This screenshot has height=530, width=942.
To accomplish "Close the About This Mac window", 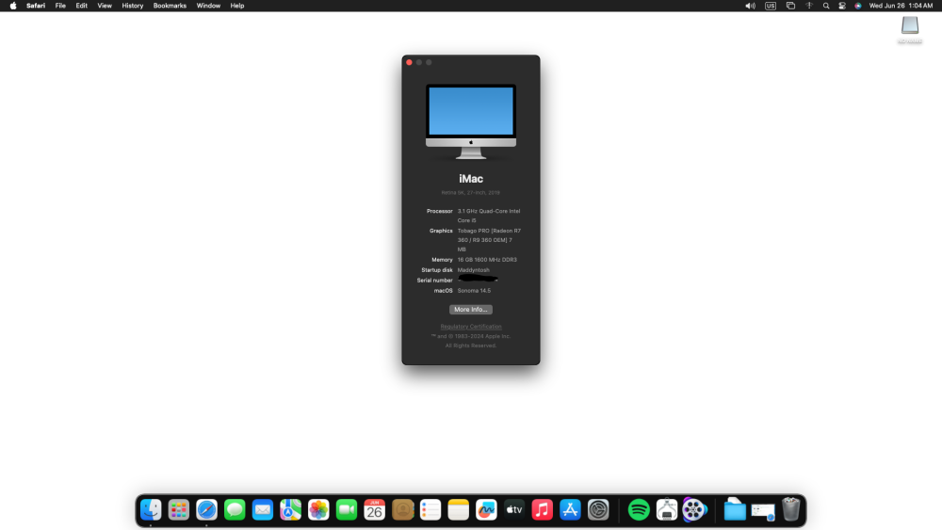I will pyautogui.click(x=409, y=62).
